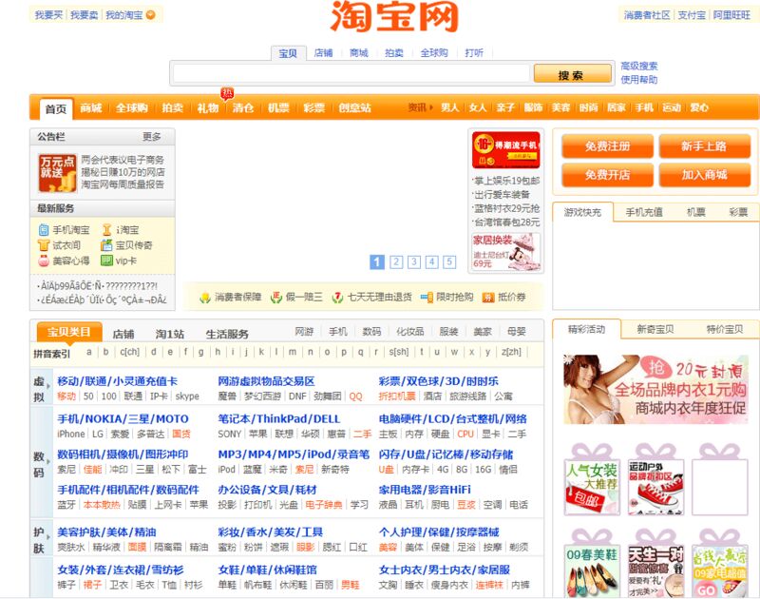Expand the 护肤 category side label

click(x=40, y=540)
